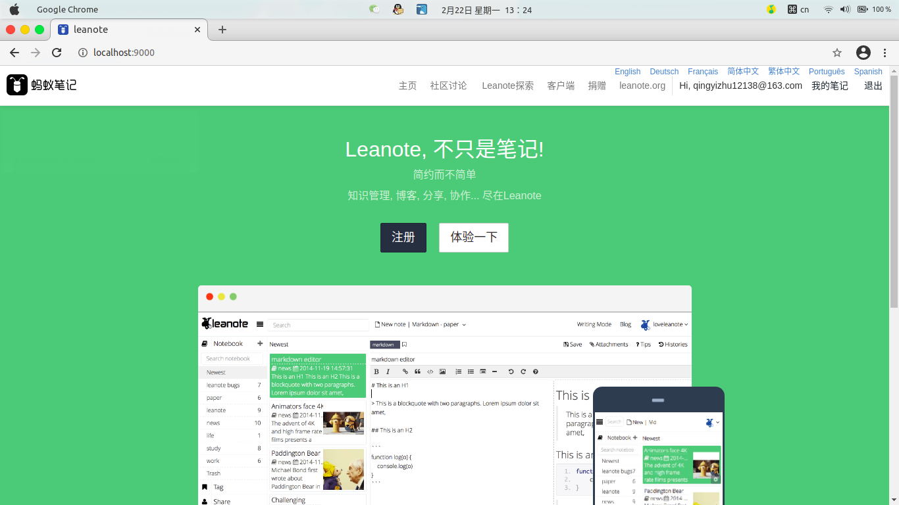Visit leanote.org link
The width and height of the screenshot is (899, 505).
click(x=642, y=85)
